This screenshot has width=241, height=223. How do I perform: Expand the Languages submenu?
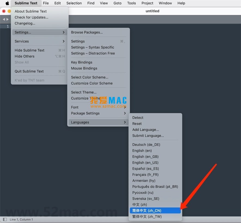tap(98, 122)
